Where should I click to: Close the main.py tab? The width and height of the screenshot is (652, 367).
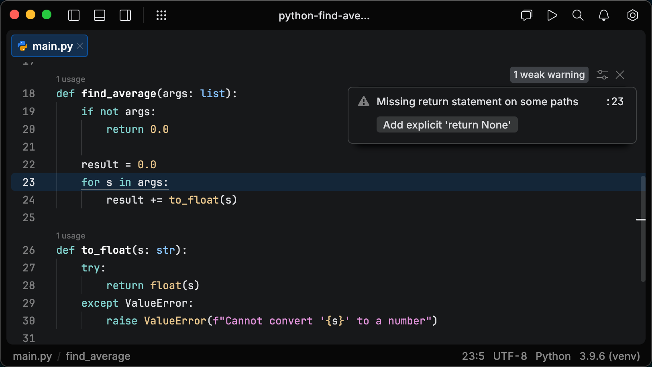[x=80, y=46]
